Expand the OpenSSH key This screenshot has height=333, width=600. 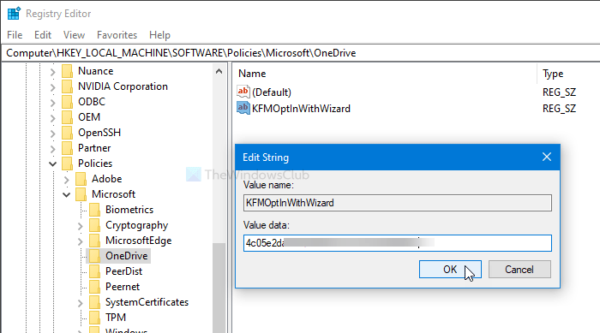click(53, 133)
